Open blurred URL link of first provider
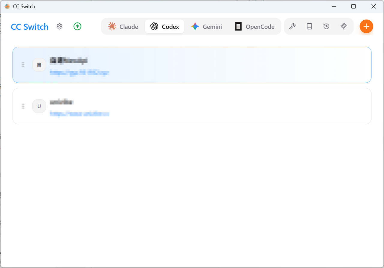The width and height of the screenshot is (384, 268). coord(79,72)
